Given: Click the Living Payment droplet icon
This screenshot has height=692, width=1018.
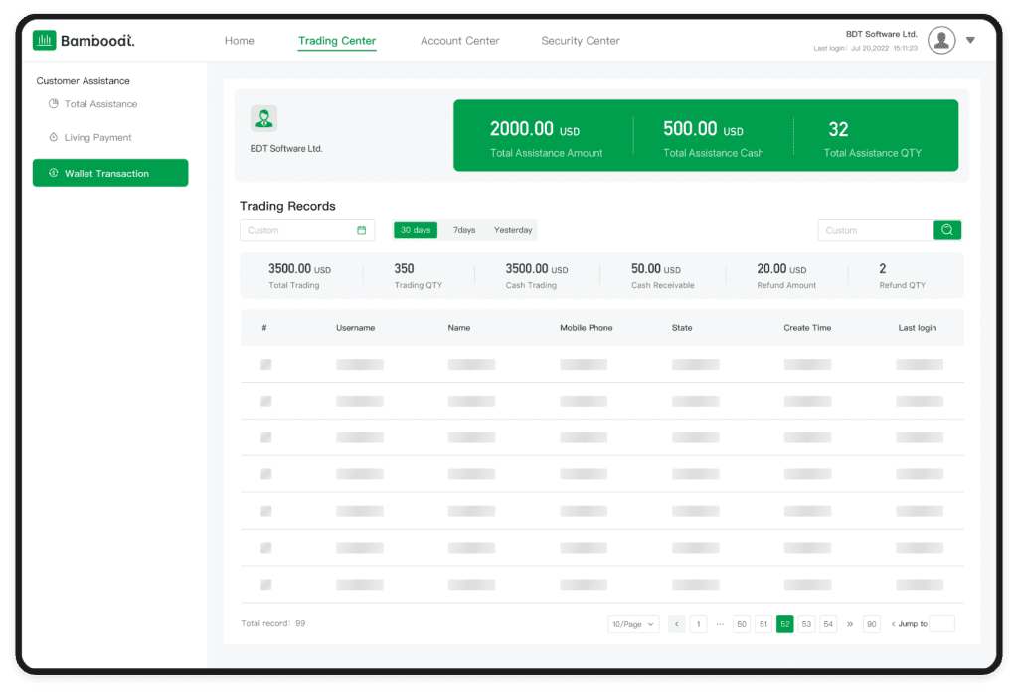Looking at the screenshot, I should click(54, 138).
